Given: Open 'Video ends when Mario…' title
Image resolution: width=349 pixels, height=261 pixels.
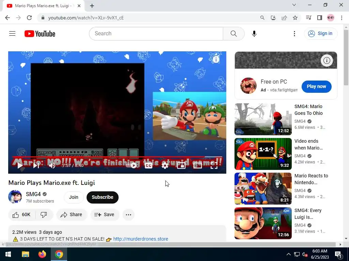Looking at the screenshot, I should pos(308,144).
